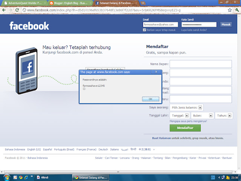The image size is (241, 181).
Task: Open Karier footer link
Action: coord(193,158)
